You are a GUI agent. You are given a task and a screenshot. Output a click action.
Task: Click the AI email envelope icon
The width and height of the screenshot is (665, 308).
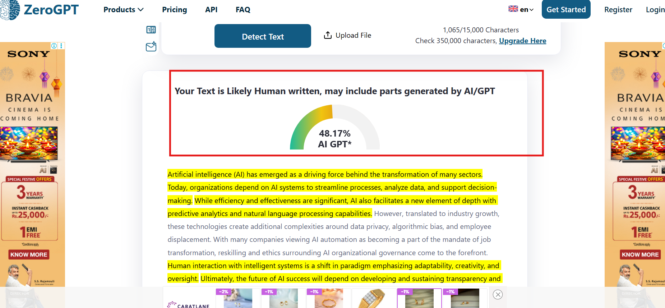tap(151, 47)
